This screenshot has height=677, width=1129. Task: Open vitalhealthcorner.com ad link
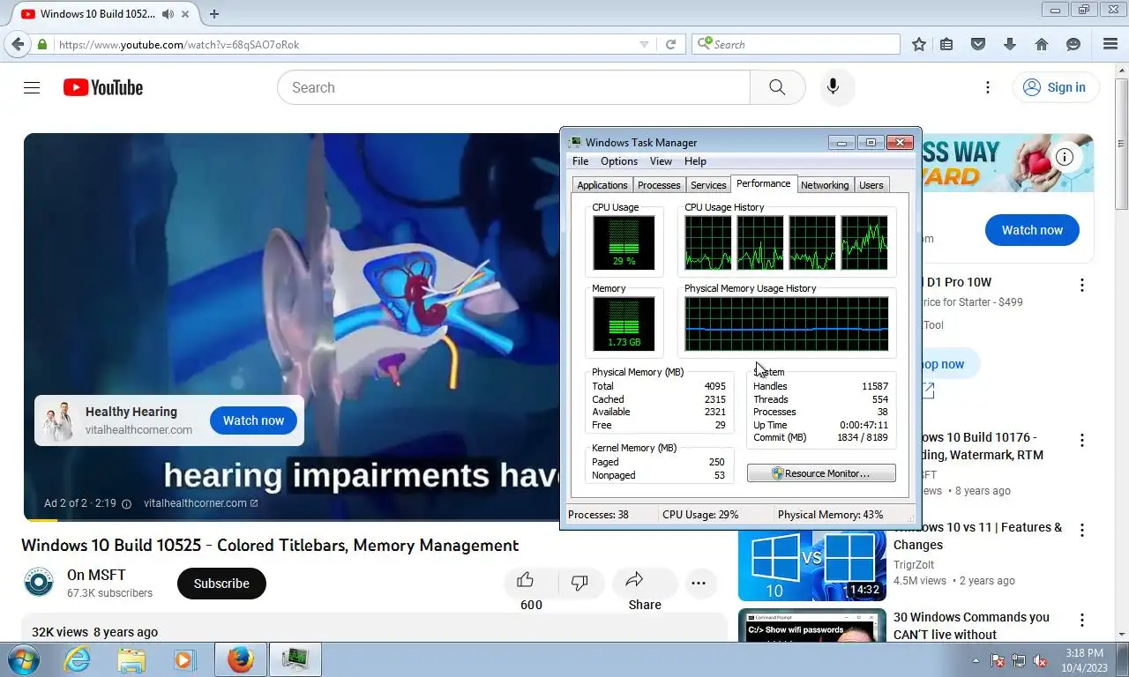pos(200,503)
